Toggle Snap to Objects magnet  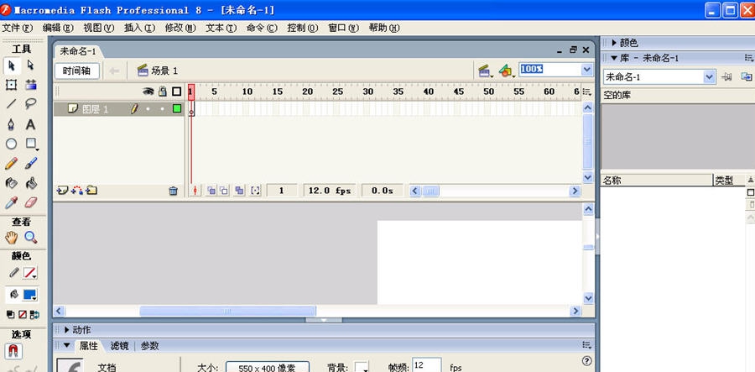pyautogui.click(x=14, y=352)
